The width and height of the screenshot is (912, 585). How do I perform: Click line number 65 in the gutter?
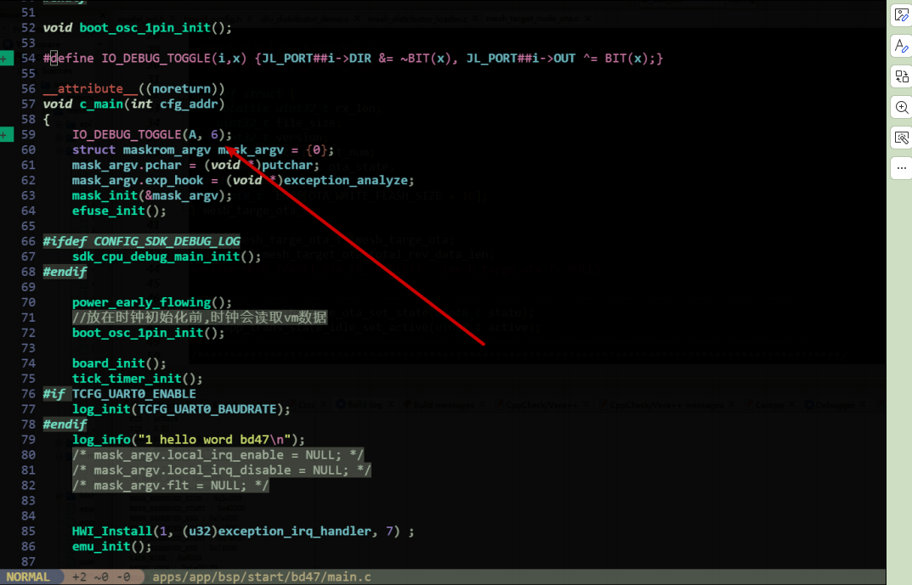tap(29, 226)
